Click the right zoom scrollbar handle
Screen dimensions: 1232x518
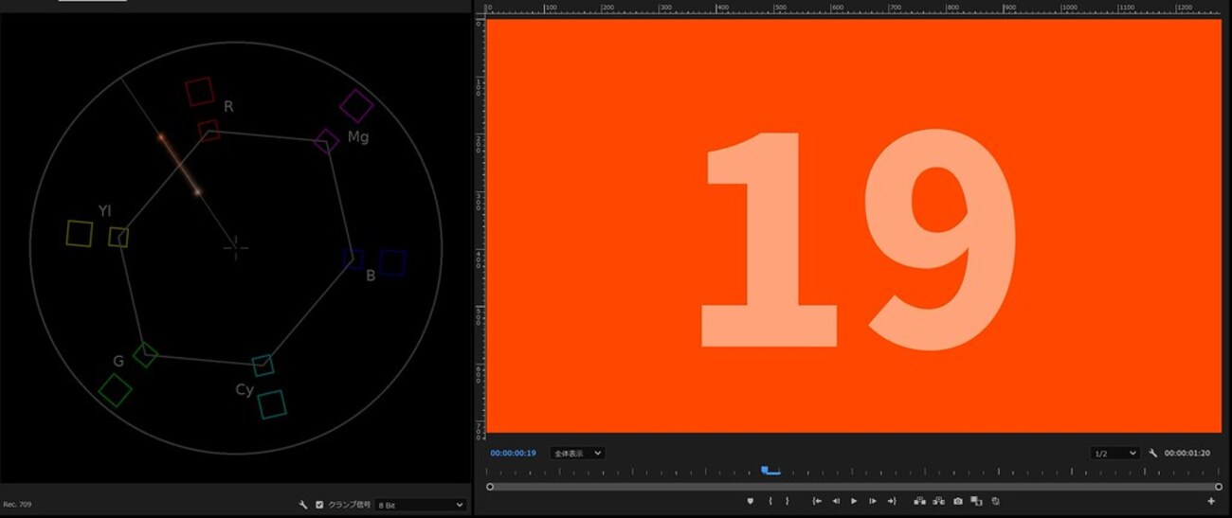click(1218, 487)
